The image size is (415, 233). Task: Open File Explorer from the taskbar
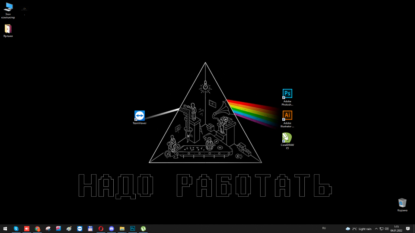tap(122, 229)
